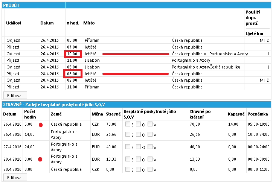Mark the S checkbox in the 00:00-08:00 row

(x=128, y=159)
